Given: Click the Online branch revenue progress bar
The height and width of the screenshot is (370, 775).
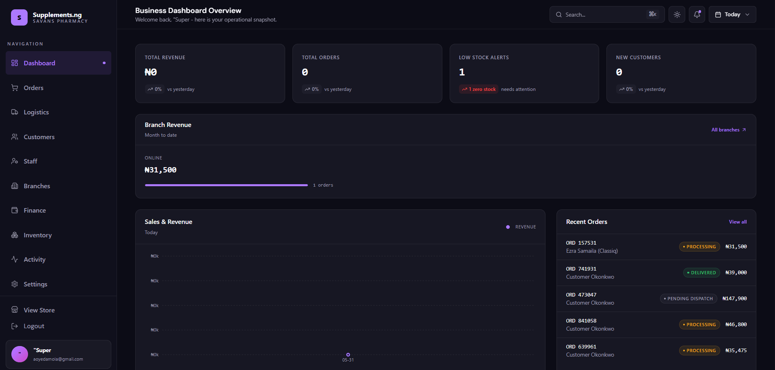Looking at the screenshot, I should [226, 185].
